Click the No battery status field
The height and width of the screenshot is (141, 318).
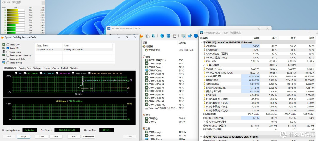(x=30, y=130)
